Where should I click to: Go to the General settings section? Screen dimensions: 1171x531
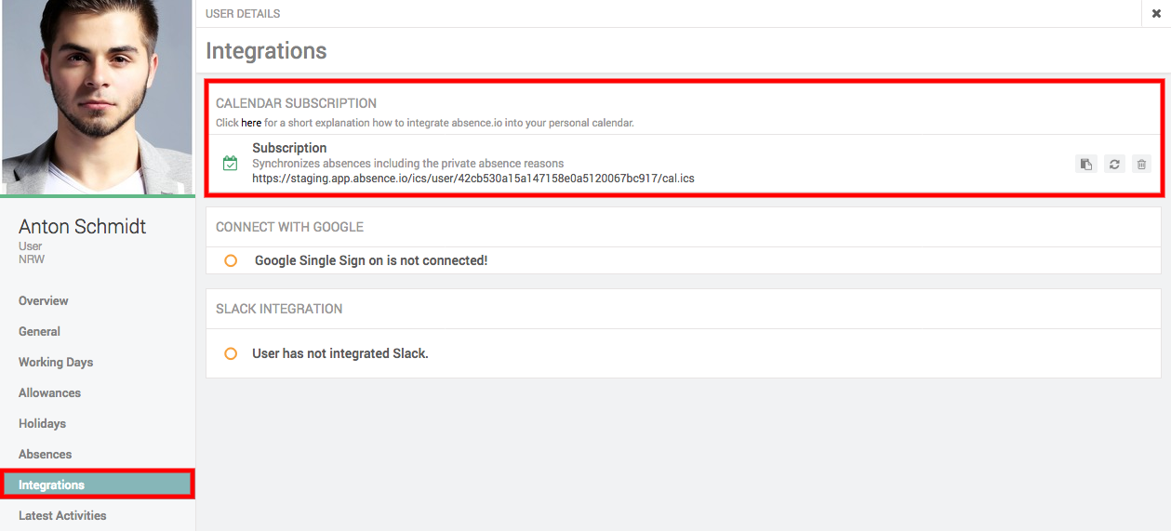coord(39,332)
